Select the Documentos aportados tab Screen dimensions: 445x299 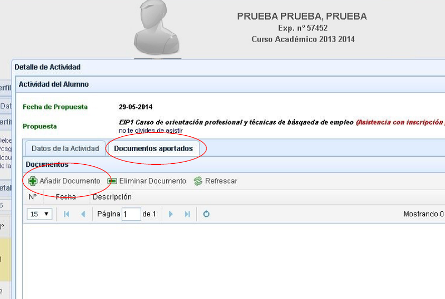pos(153,148)
